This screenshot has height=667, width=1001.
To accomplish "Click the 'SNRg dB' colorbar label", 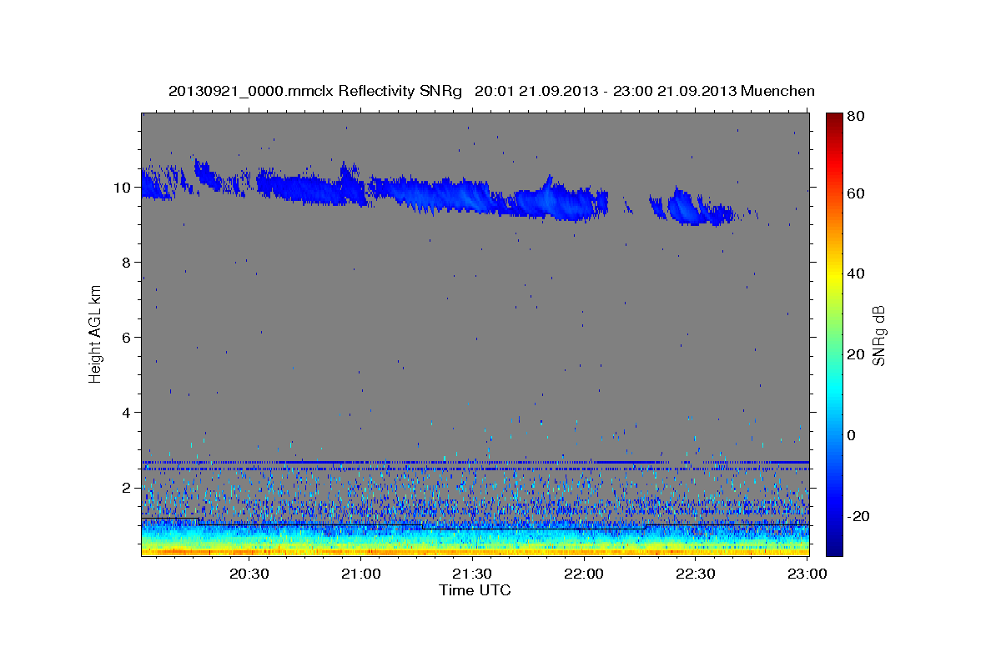I will pos(878,335).
